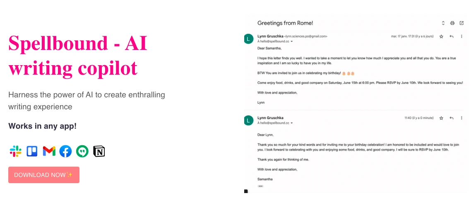476x198 pixels.
Task: Expand recipient details of second email
Action: tap(292, 123)
